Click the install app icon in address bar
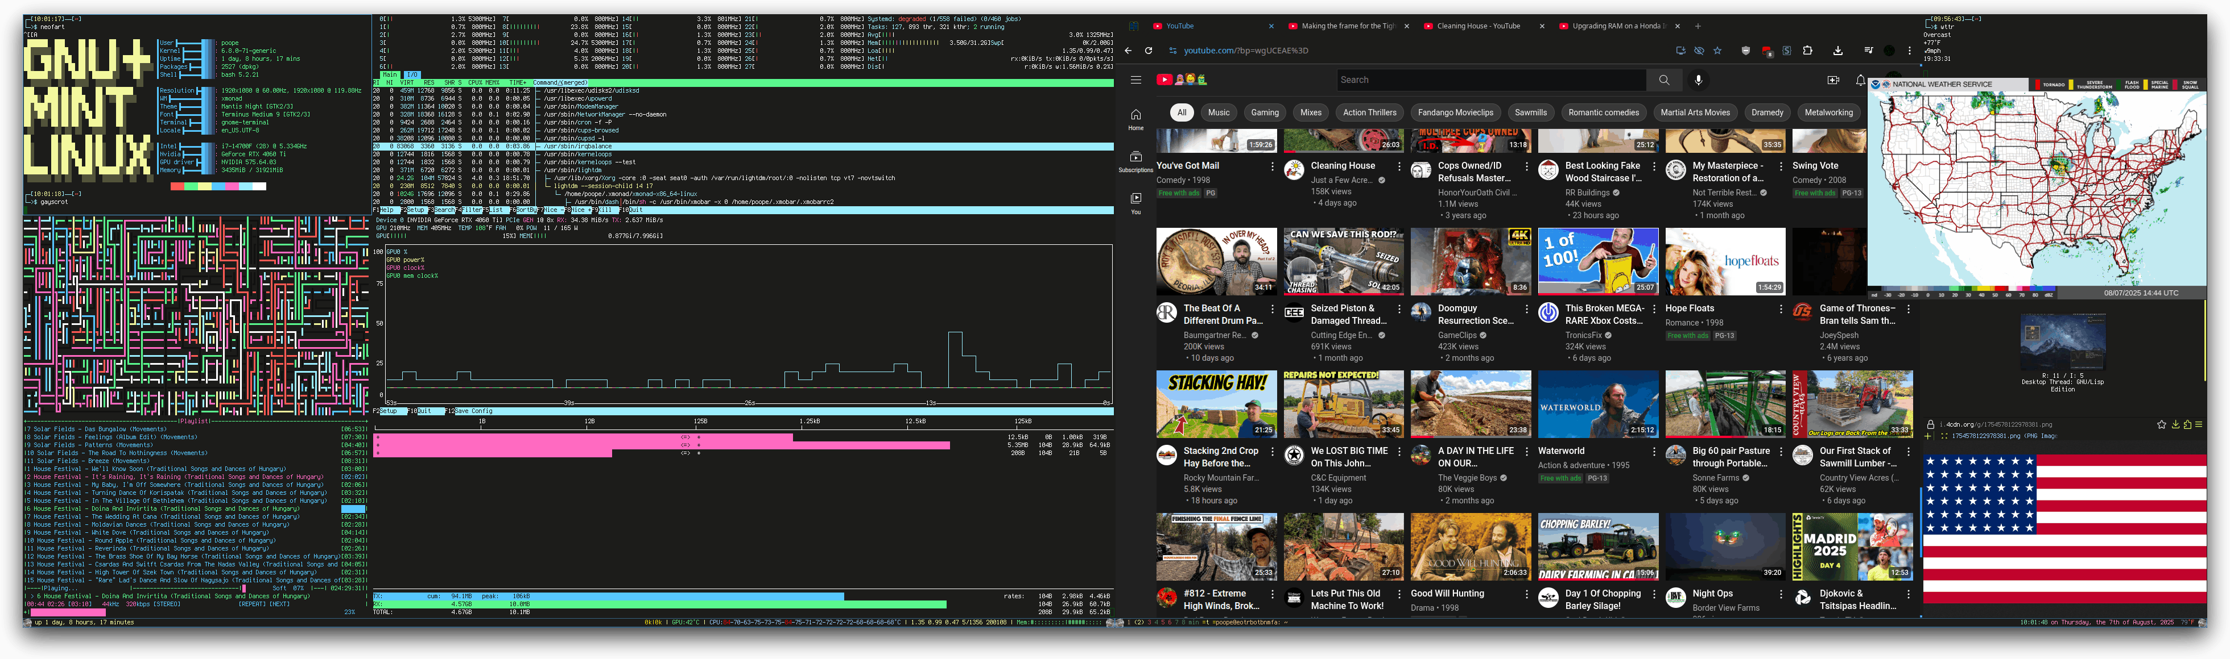 coord(1680,51)
